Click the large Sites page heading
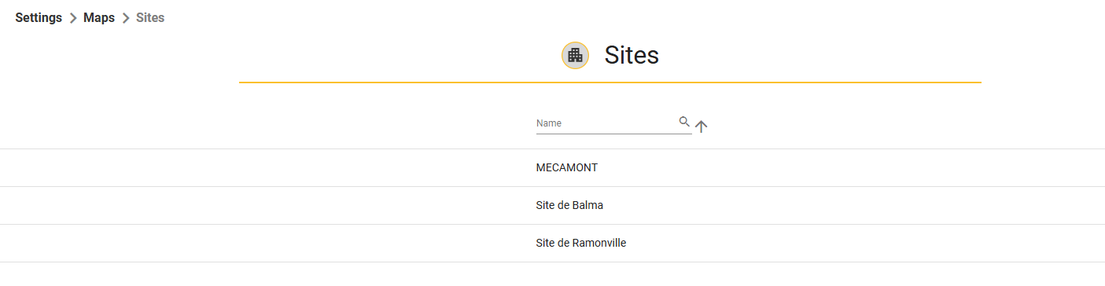The height and width of the screenshot is (286, 1105). 632,55
